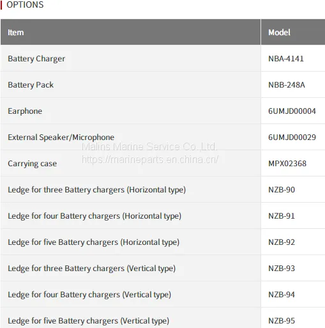Select the Item column header
325x328 pixels.
[130, 32]
